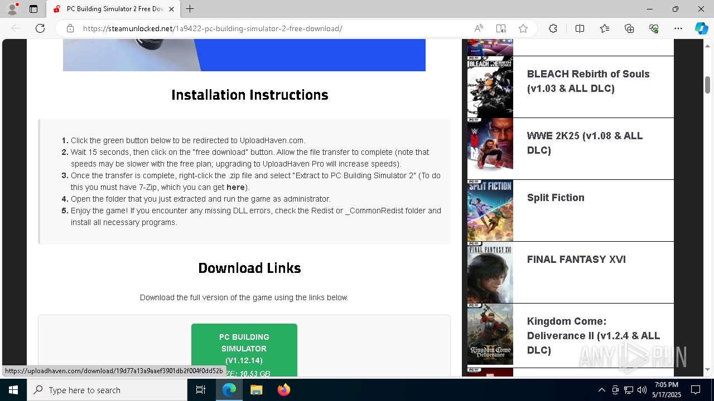Select the PC Building Simulator 2 tab

(113, 9)
